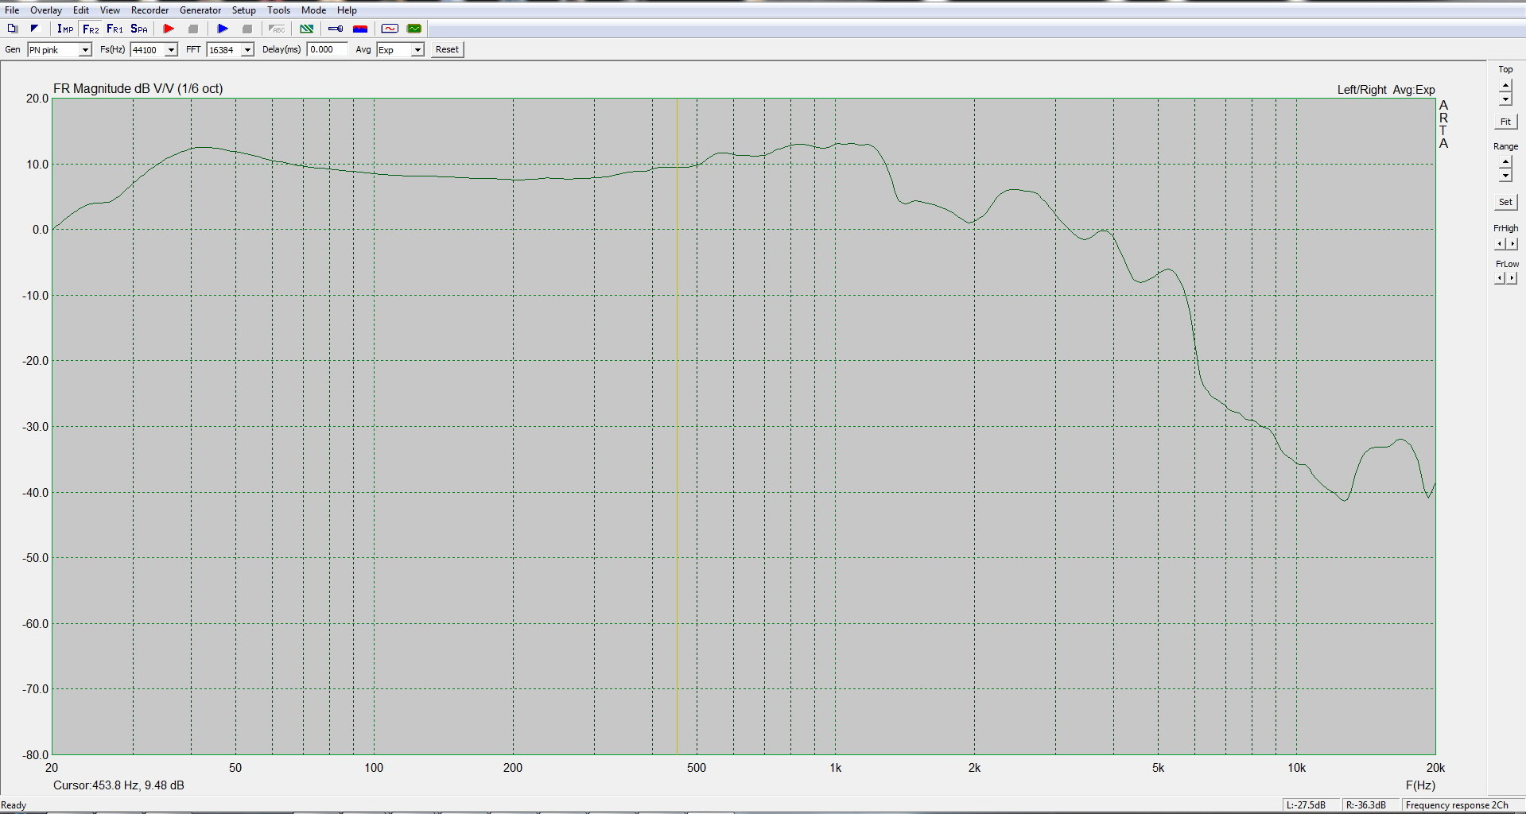The width and height of the screenshot is (1526, 814).
Task: Click the yellow cursor line on graph
Action: (677, 426)
